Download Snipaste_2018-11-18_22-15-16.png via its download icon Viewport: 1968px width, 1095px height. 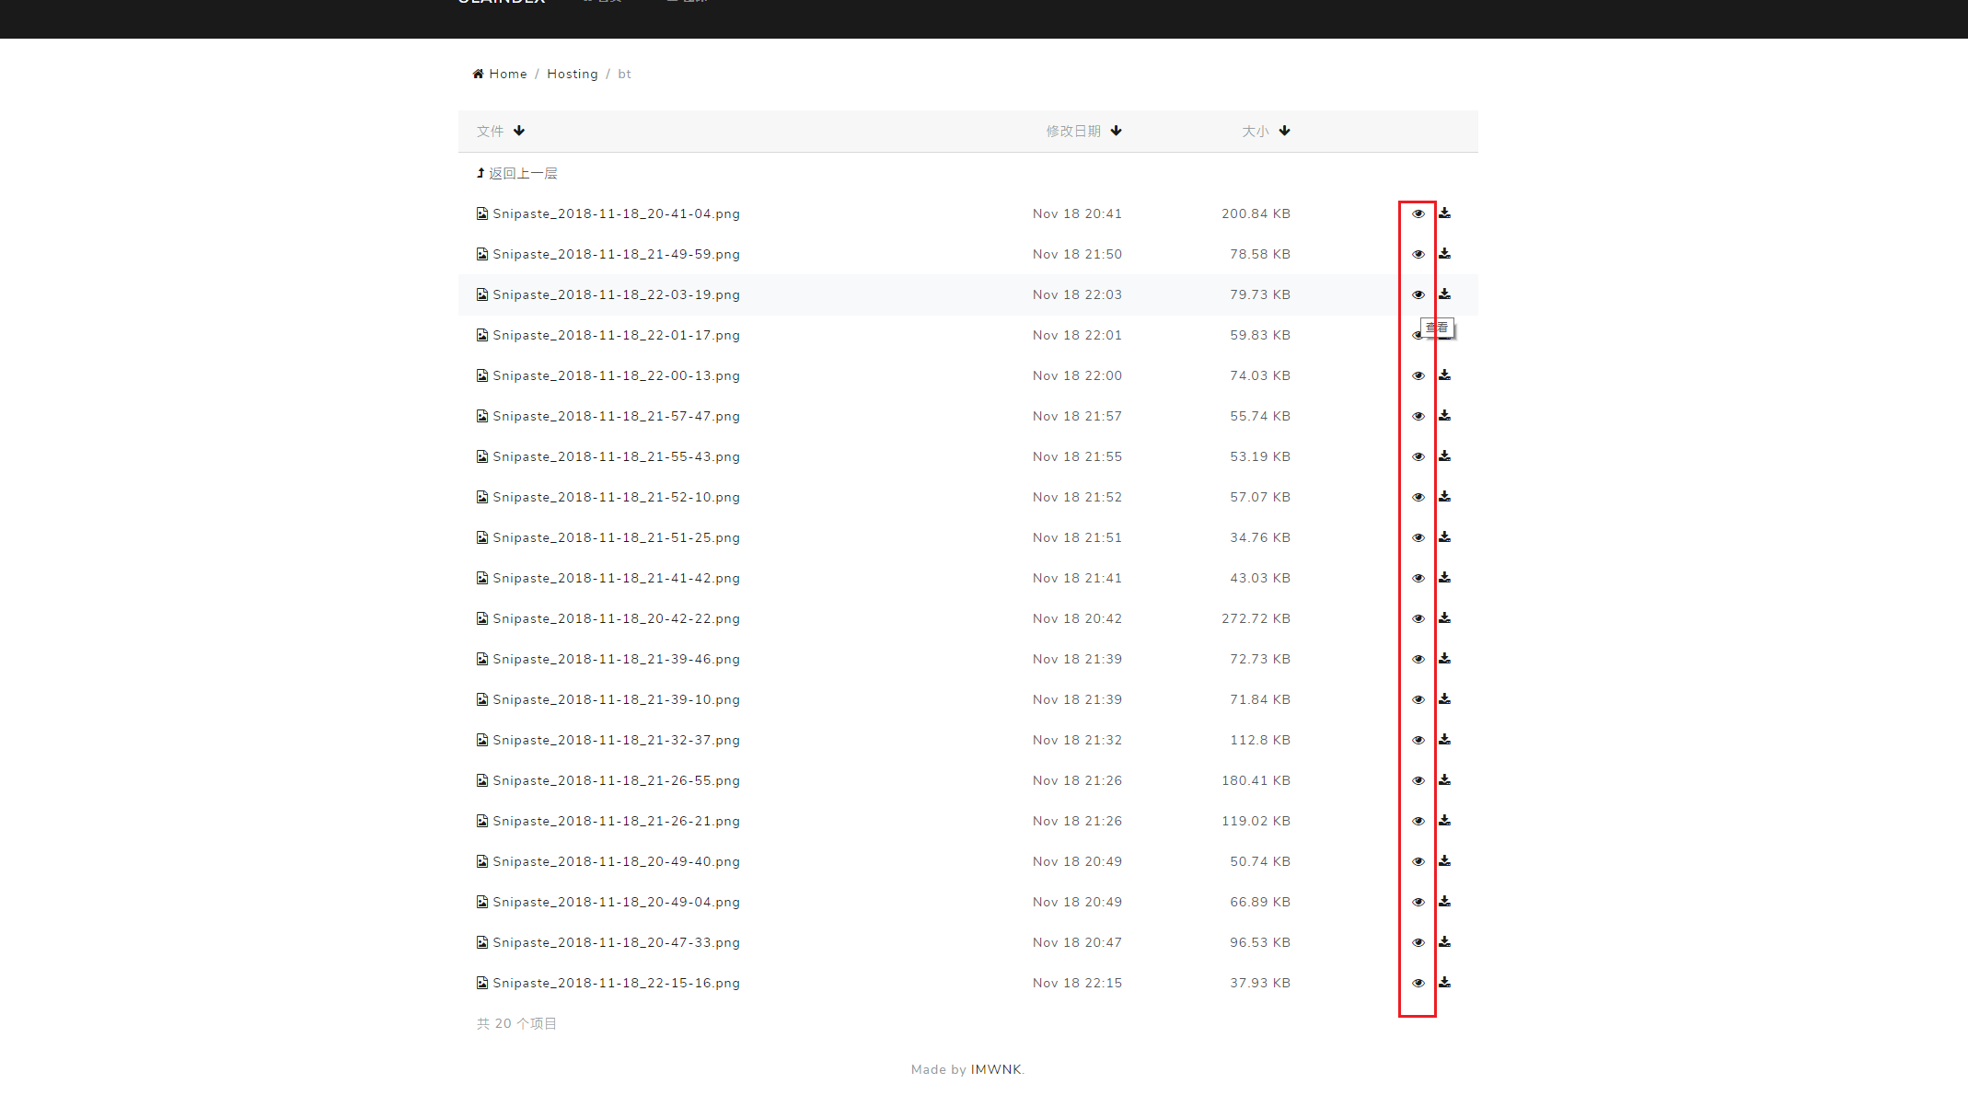point(1444,983)
